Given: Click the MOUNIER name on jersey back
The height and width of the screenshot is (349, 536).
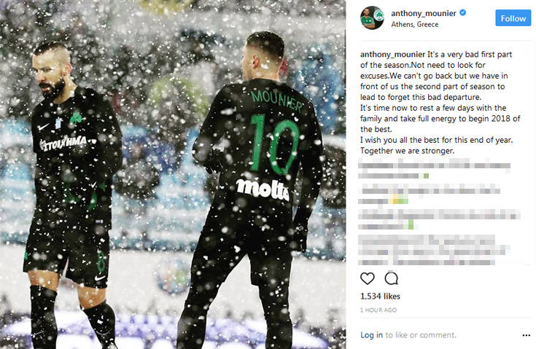Looking at the screenshot, I should [276, 100].
